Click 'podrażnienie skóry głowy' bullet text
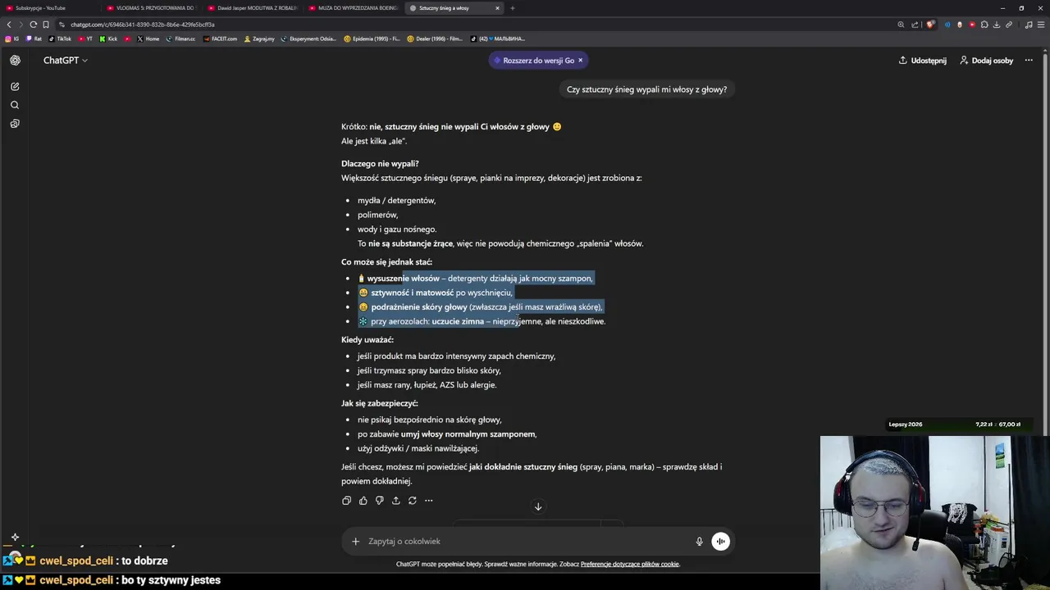 coord(418,306)
